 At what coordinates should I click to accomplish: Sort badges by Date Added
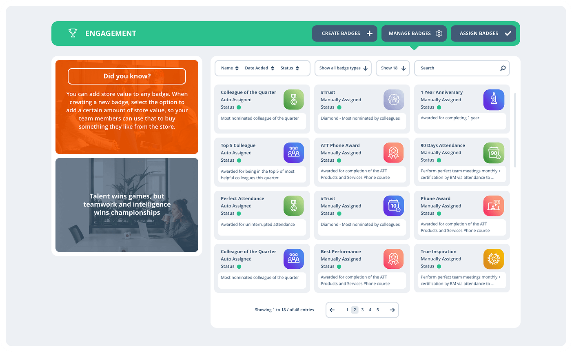click(259, 68)
